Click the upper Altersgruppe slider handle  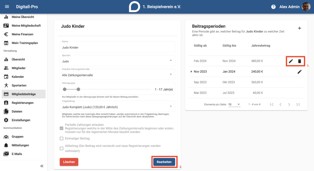coord(78,89)
